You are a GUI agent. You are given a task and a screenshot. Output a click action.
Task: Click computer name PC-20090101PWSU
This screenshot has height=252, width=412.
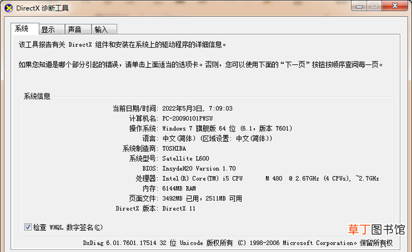click(x=187, y=119)
